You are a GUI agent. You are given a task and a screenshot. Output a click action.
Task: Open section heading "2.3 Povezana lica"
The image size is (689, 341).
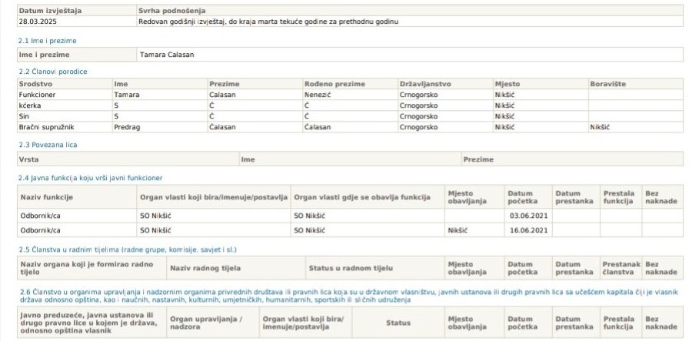[48, 144]
